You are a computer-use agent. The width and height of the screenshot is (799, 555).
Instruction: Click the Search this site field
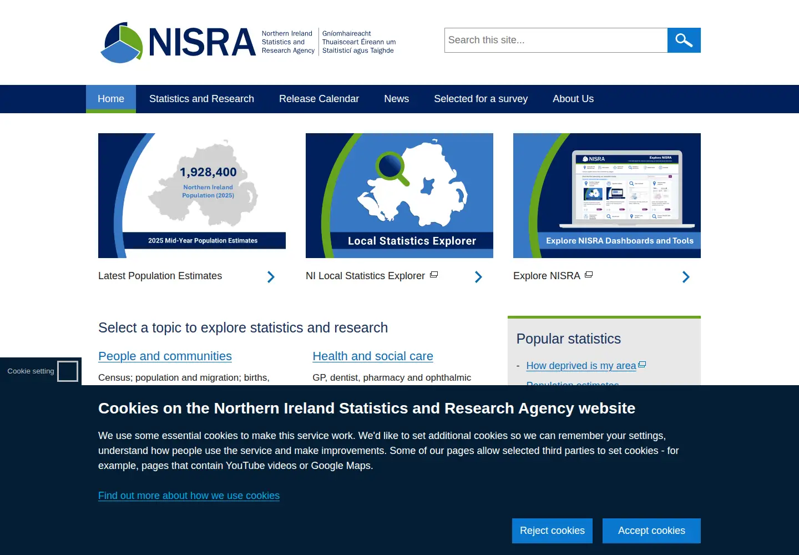(x=556, y=40)
